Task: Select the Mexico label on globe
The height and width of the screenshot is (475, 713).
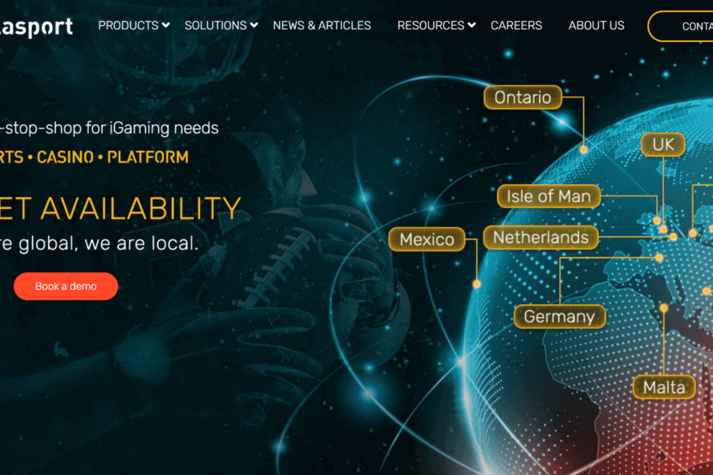Action: tap(427, 239)
